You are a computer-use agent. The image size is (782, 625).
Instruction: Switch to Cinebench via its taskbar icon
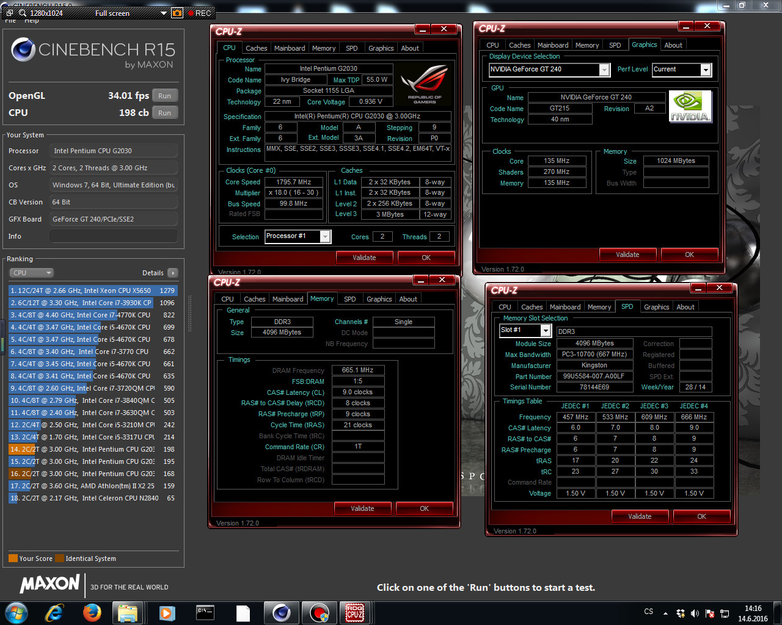pyautogui.click(x=281, y=612)
